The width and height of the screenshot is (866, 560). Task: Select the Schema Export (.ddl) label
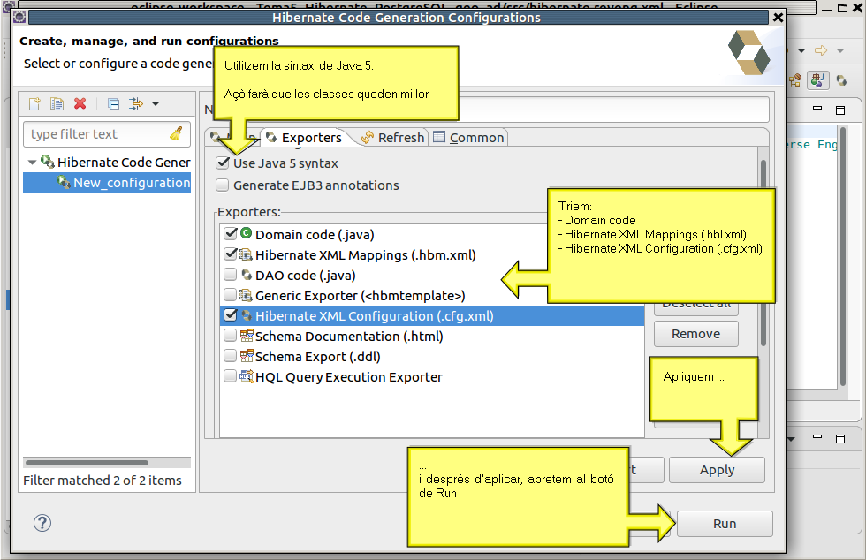[x=317, y=357]
